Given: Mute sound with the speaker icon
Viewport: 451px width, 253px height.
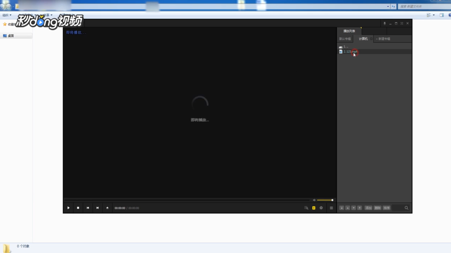Looking at the screenshot, I should pyautogui.click(x=314, y=200).
